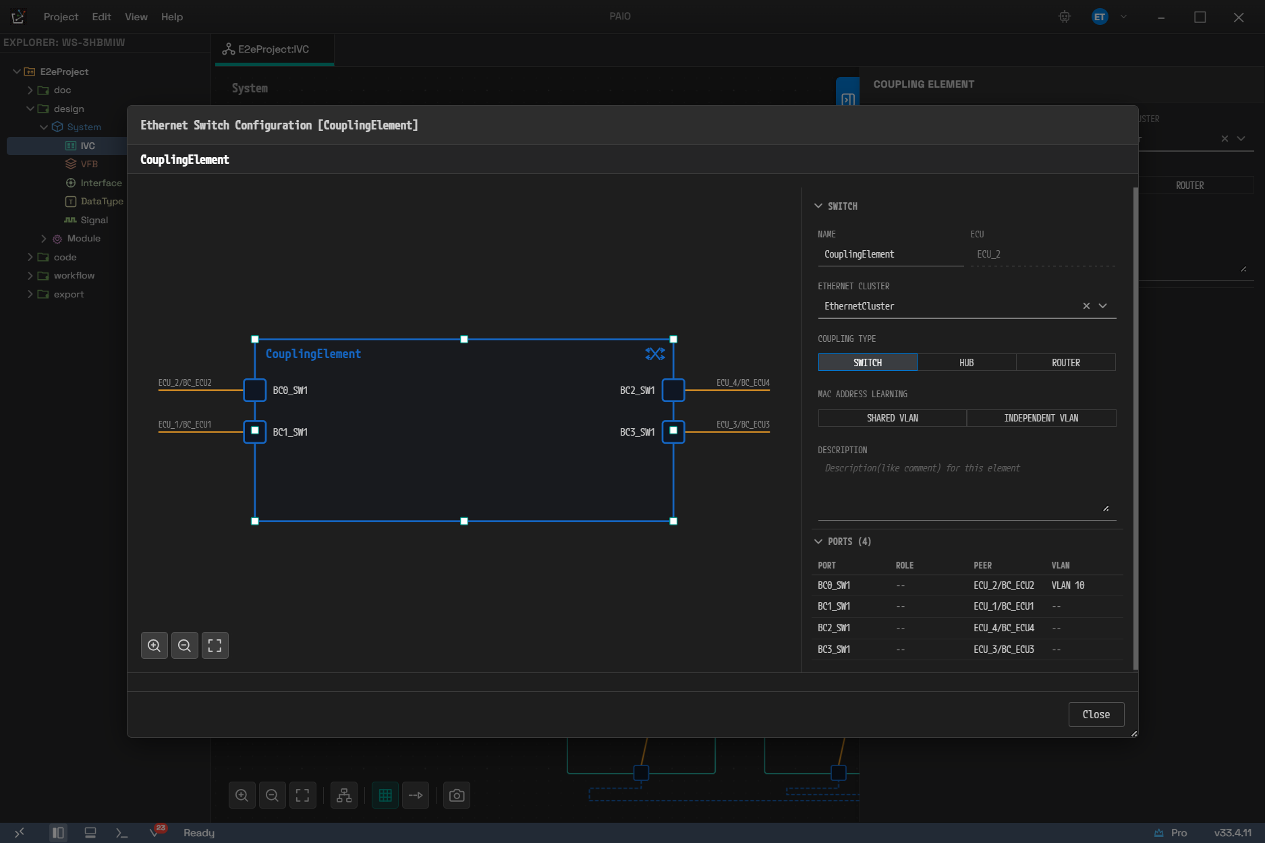The height and width of the screenshot is (843, 1265).
Task: Fit switch diagram to view
Action: click(215, 645)
